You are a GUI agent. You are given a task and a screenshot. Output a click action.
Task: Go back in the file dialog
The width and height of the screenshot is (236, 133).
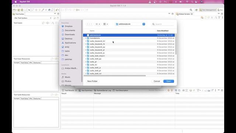[88, 24]
